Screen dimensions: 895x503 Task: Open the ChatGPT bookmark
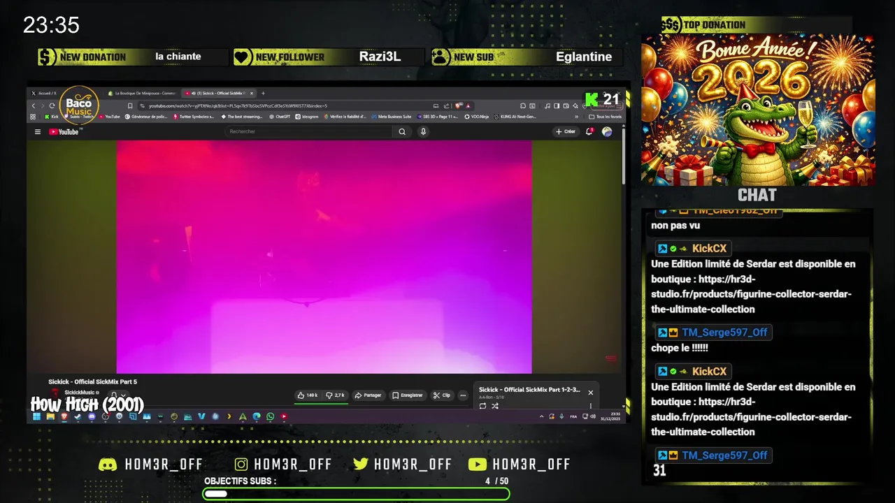tap(279, 117)
